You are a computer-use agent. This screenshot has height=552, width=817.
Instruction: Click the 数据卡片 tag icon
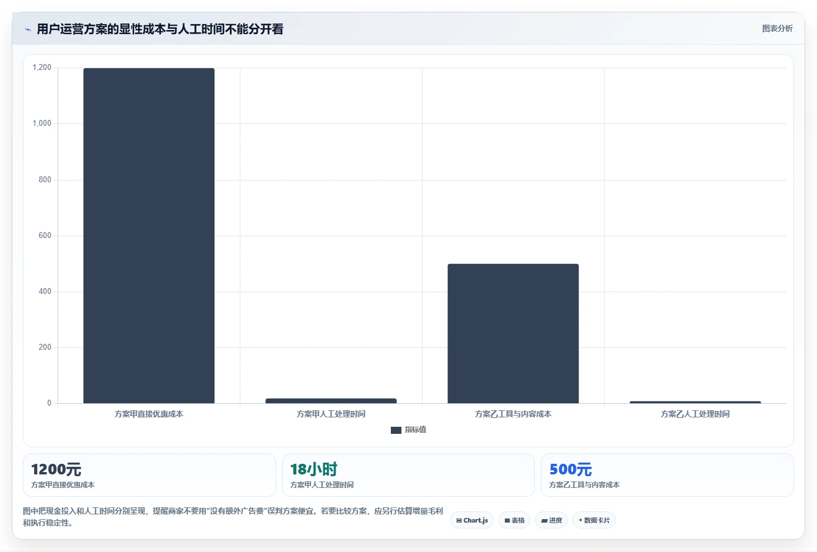pos(581,520)
